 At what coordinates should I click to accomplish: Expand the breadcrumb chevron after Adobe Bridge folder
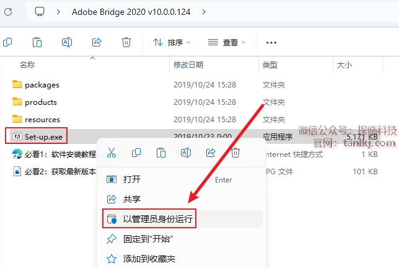tap(204, 11)
